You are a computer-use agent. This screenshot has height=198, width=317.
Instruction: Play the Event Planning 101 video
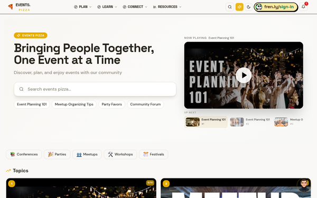tap(244, 75)
